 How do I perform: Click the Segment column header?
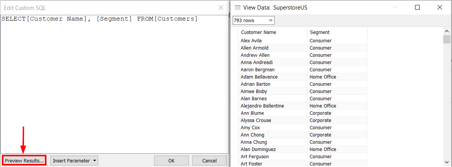coord(320,32)
